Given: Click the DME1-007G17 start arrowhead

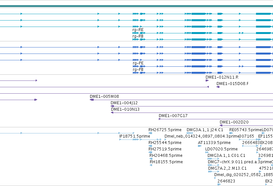Looking at the screenshot, I should tap(160, 119).
